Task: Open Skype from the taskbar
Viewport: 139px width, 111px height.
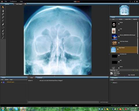Action: tap(16, 109)
